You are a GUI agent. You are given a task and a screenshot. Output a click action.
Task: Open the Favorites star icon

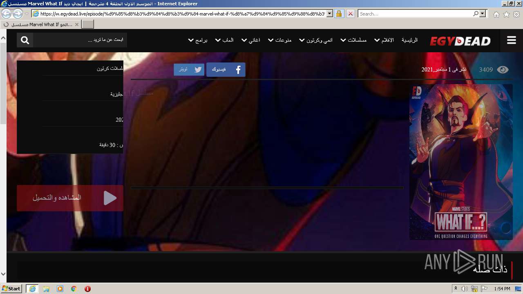click(x=506, y=14)
